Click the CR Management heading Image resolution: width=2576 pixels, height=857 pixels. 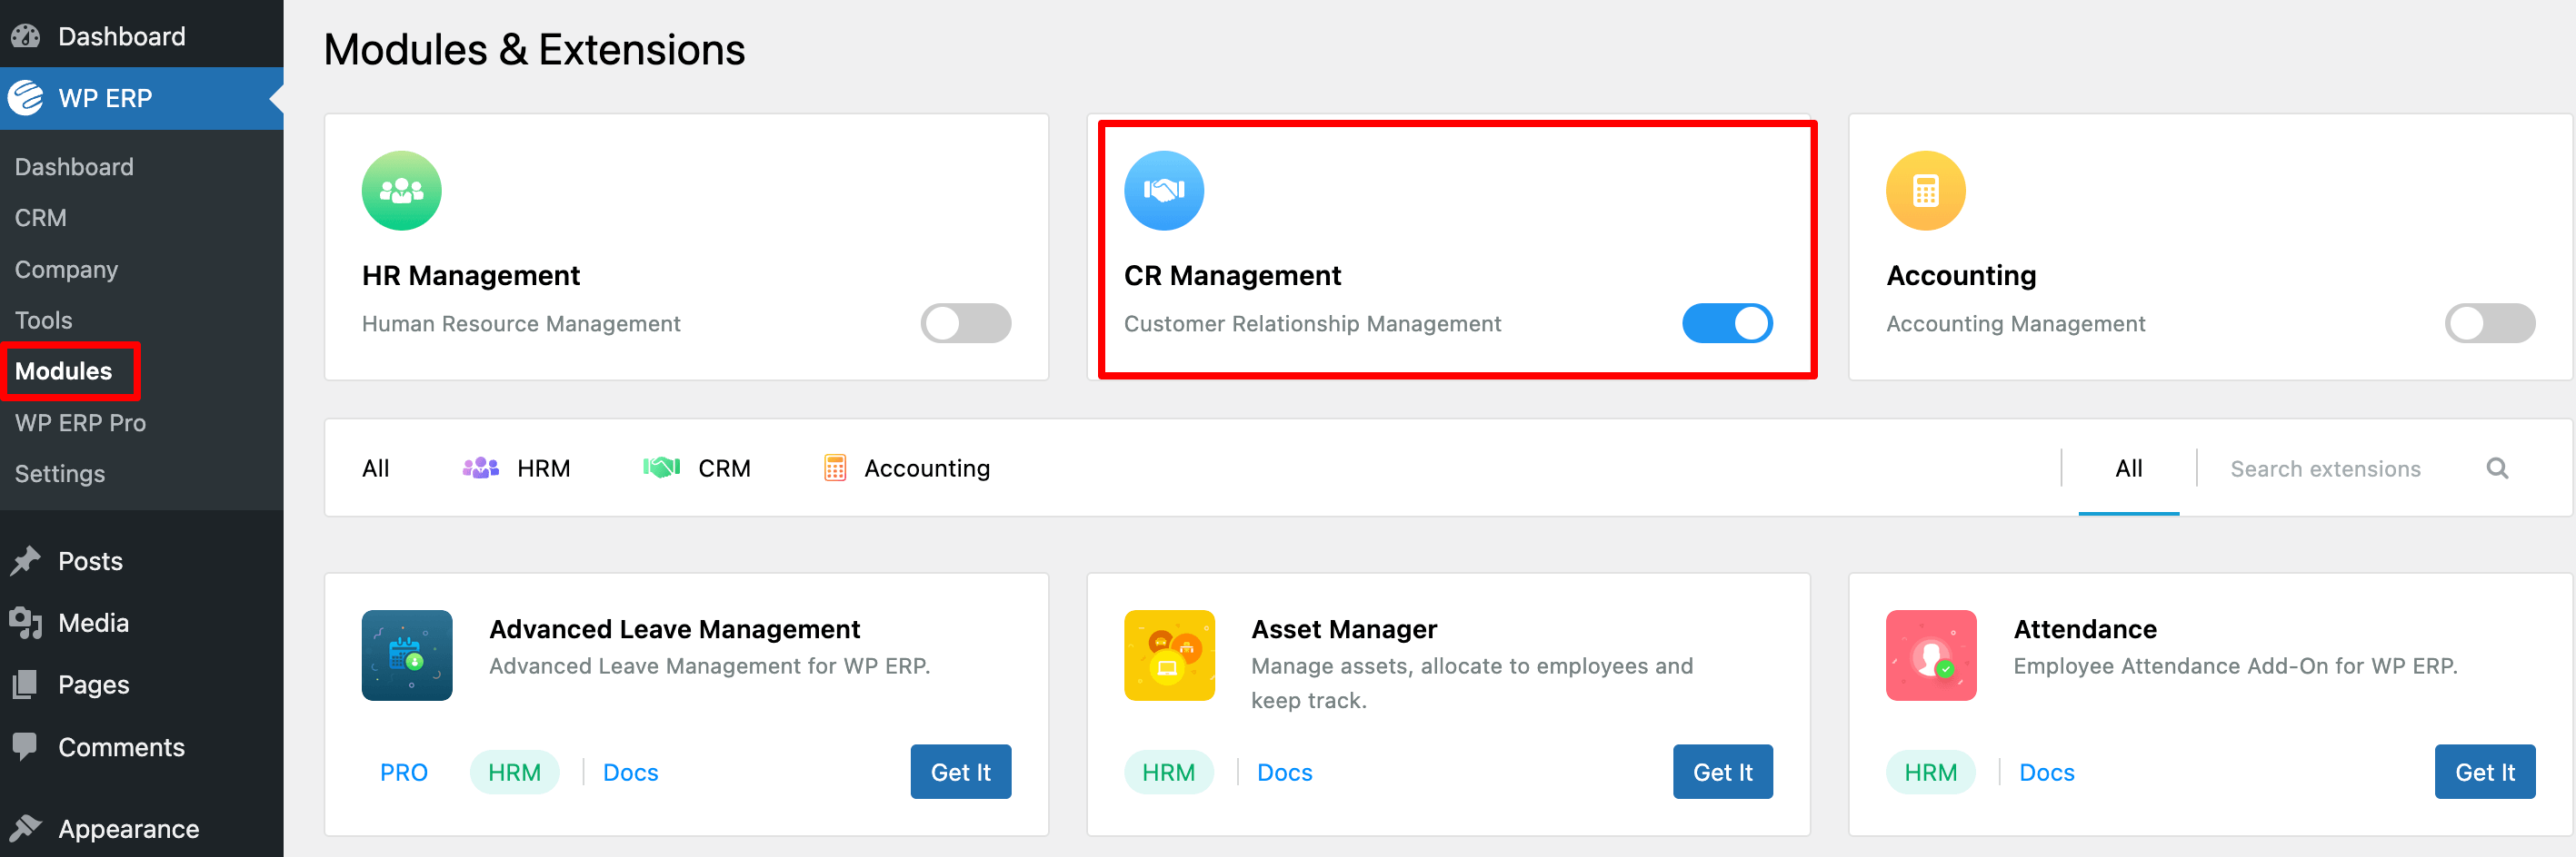pos(1232,276)
